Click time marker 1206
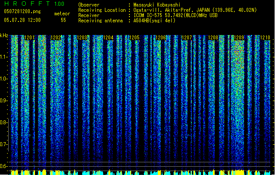This screenshot has width=275, height=175. click(x=160, y=38)
